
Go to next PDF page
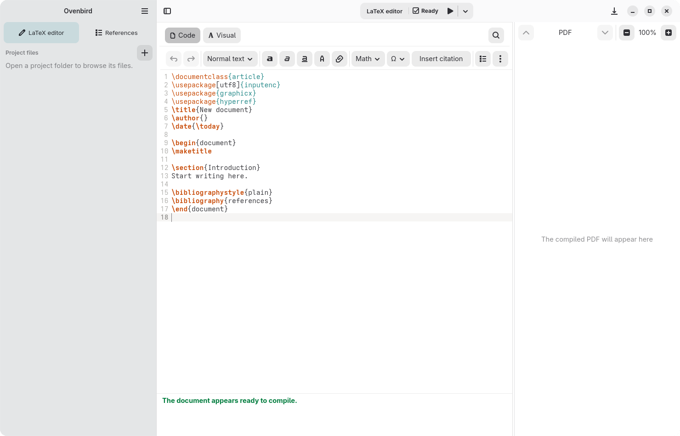click(x=605, y=33)
